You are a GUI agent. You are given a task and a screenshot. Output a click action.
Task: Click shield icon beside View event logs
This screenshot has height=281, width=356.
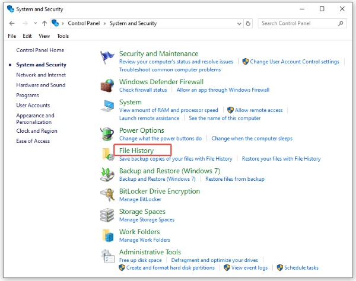coord(227,267)
